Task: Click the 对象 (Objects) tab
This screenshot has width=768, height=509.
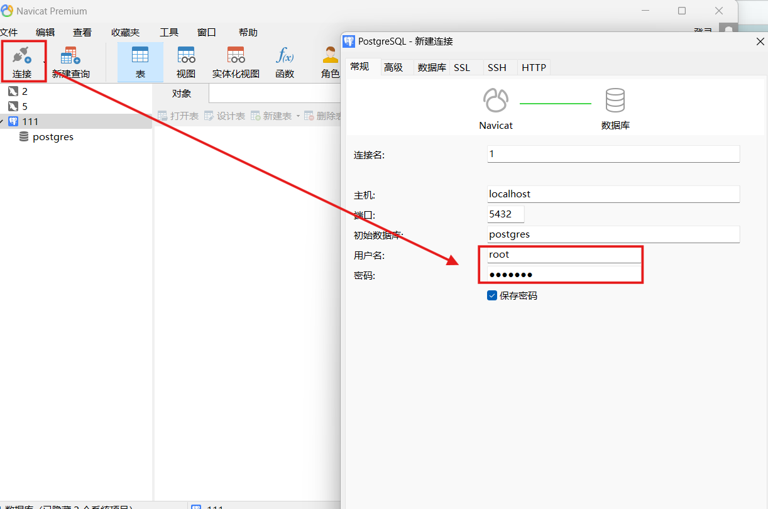Action: [182, 94]
